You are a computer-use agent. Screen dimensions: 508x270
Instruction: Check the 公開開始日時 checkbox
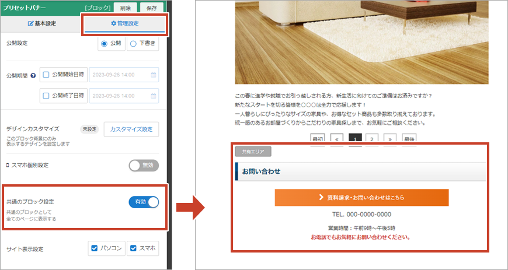pyautogui.click(x=47, y=75)
